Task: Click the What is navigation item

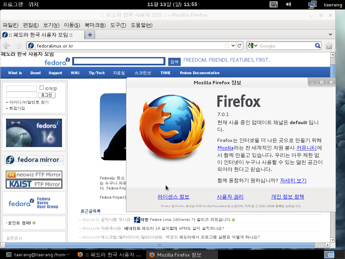Action: coord(15,73)
